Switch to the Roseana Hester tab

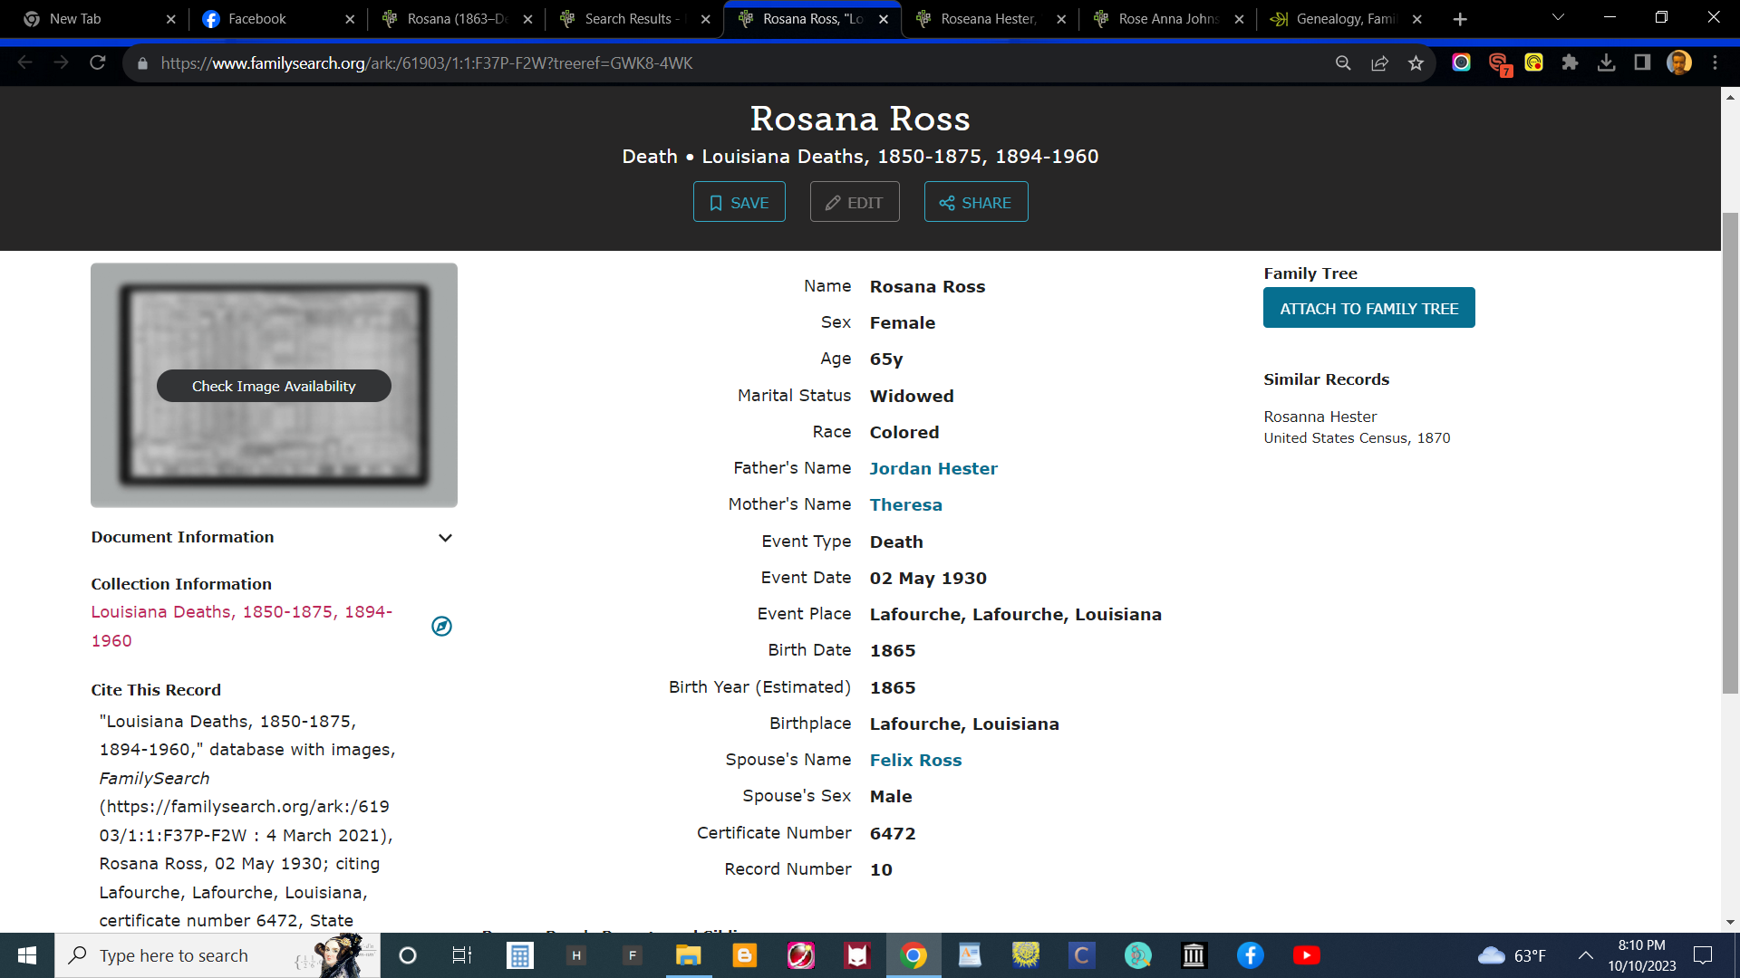[988, 19]
